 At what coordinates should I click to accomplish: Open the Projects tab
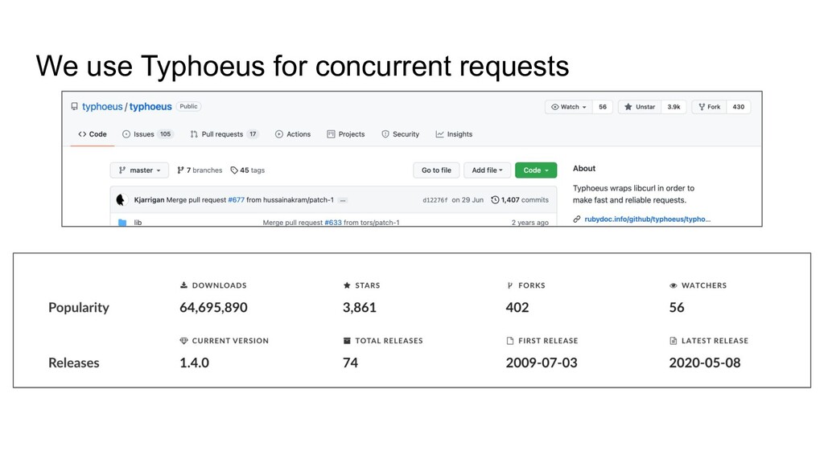click(x=346, y=134)
